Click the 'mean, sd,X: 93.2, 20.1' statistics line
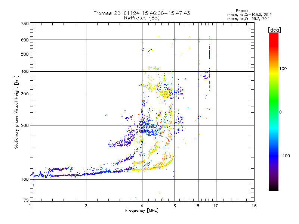299x224 pixels. point(249,19)
